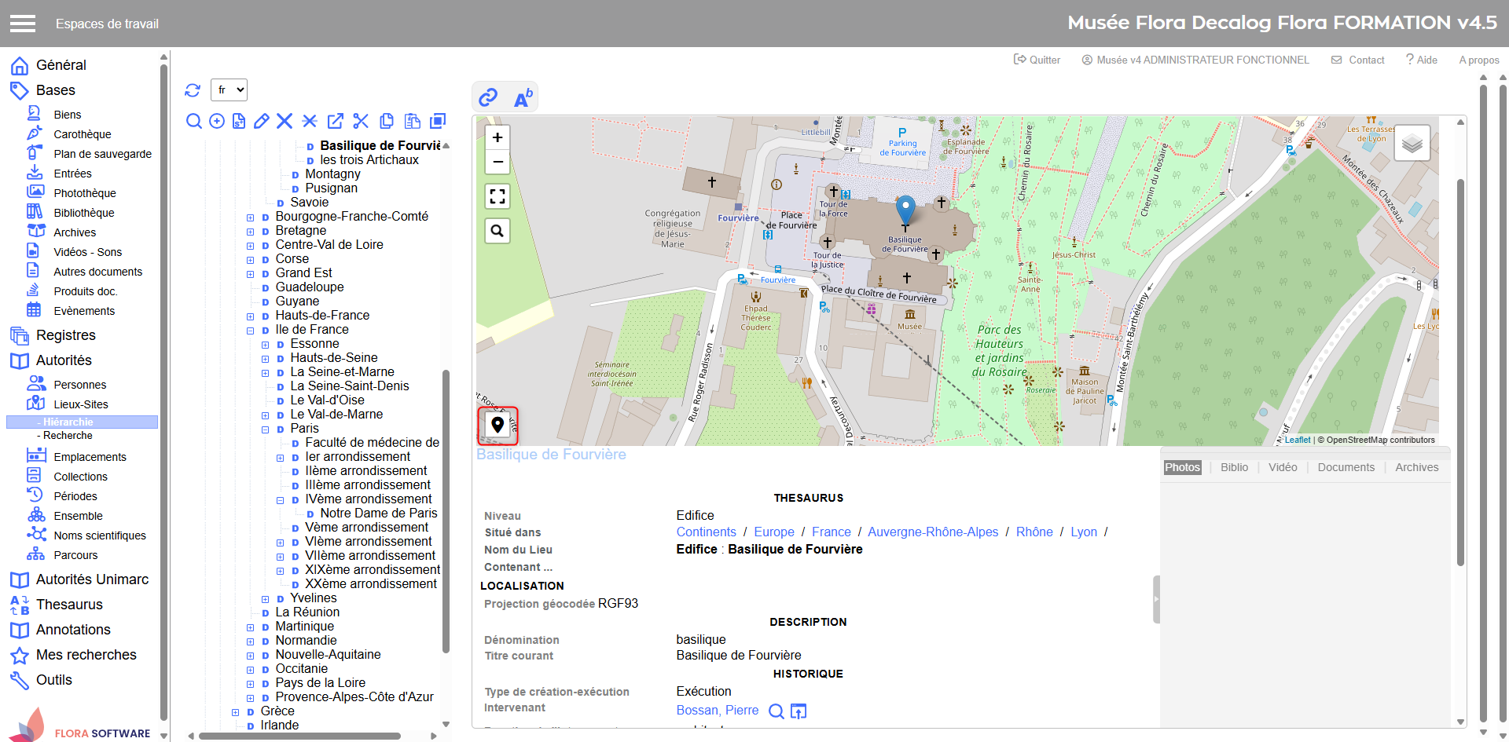Open the hamburger menu

pyautogui.click(x=23, y=24)
